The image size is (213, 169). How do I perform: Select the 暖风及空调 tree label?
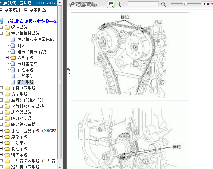(21, 118)
